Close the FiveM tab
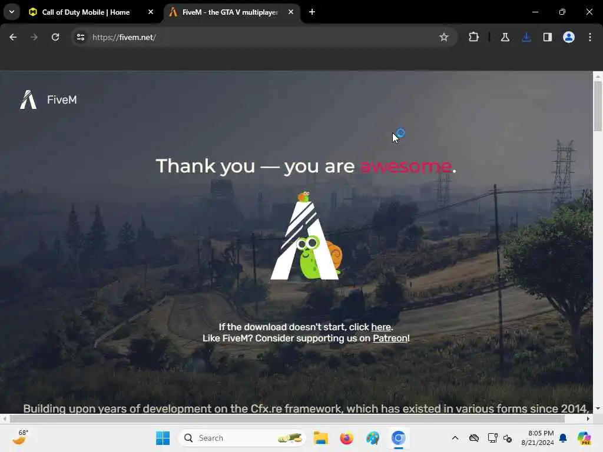 pyautogui.click(x=291, y=12)
